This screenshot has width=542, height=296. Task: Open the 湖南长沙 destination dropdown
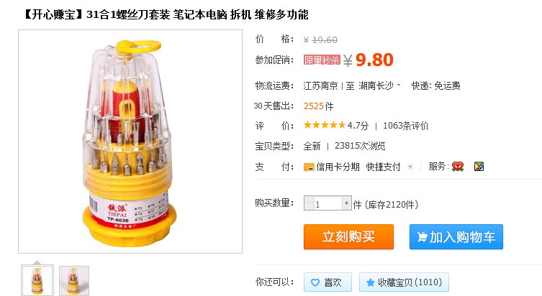click(379, 85)
